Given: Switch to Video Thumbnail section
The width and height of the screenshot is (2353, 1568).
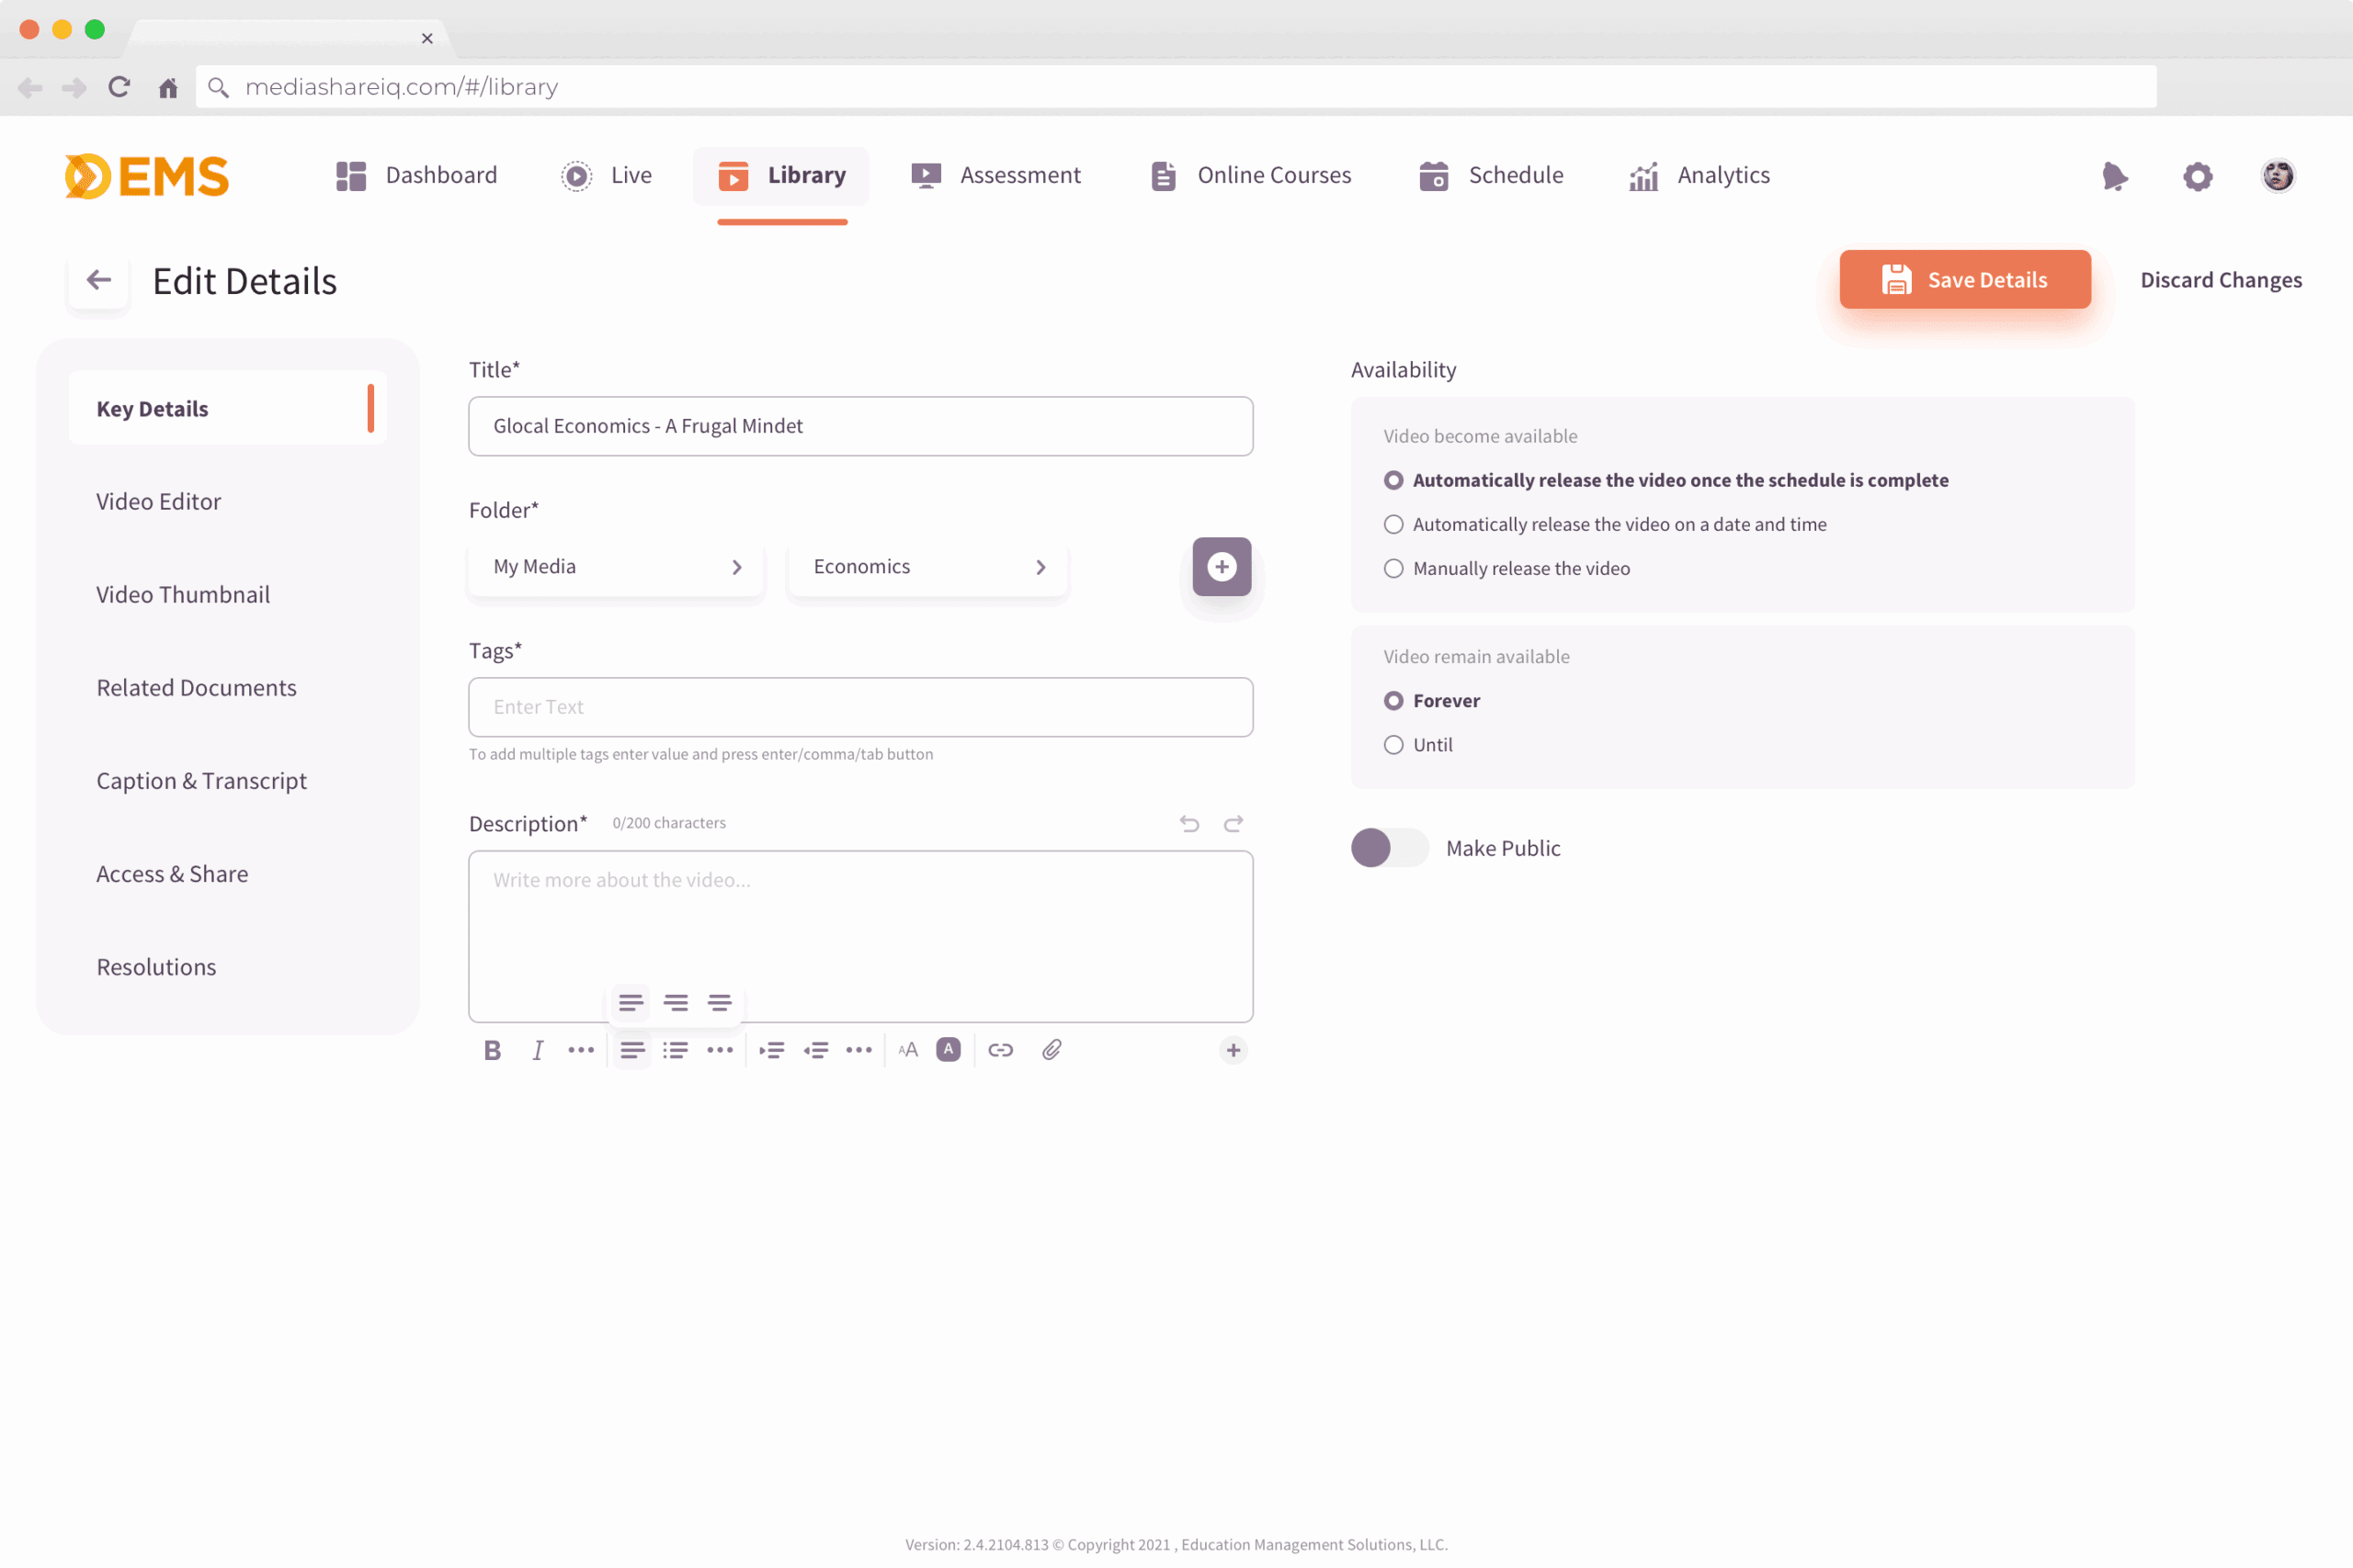Looking at the screenshot, I should tap(183, 595).
